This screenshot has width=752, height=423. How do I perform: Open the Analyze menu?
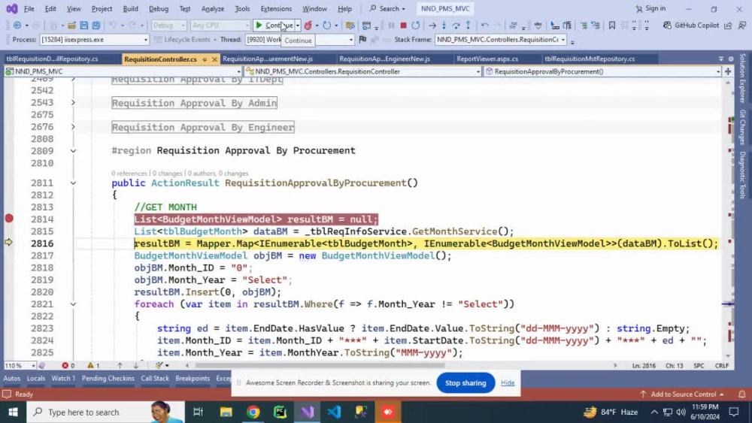pos(213,8)
